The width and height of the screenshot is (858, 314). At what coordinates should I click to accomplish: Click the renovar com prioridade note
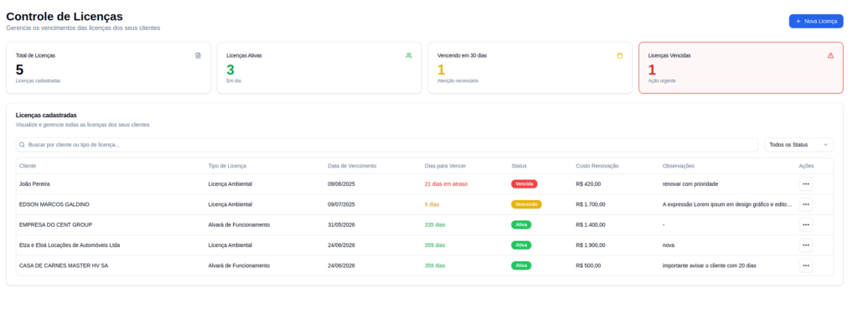pos(690,184)
